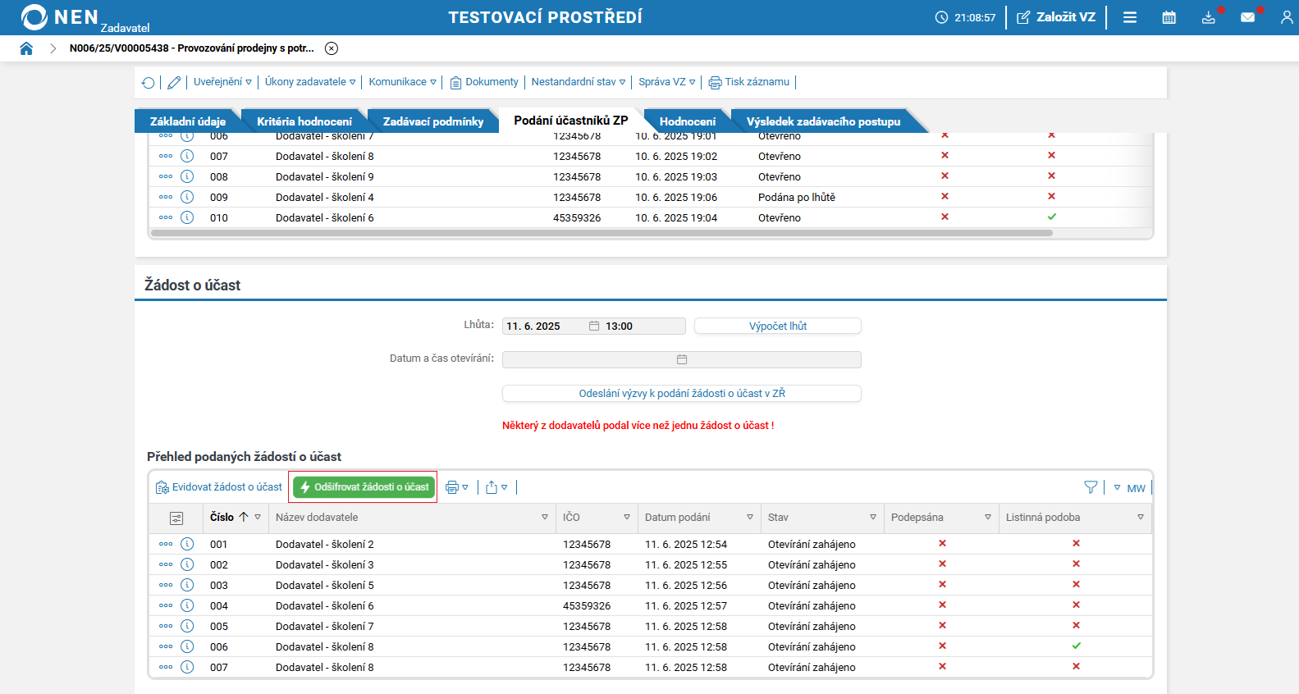Switch to the Kritéria hodnocení tab
The image size is (1299, 694).
304,121
